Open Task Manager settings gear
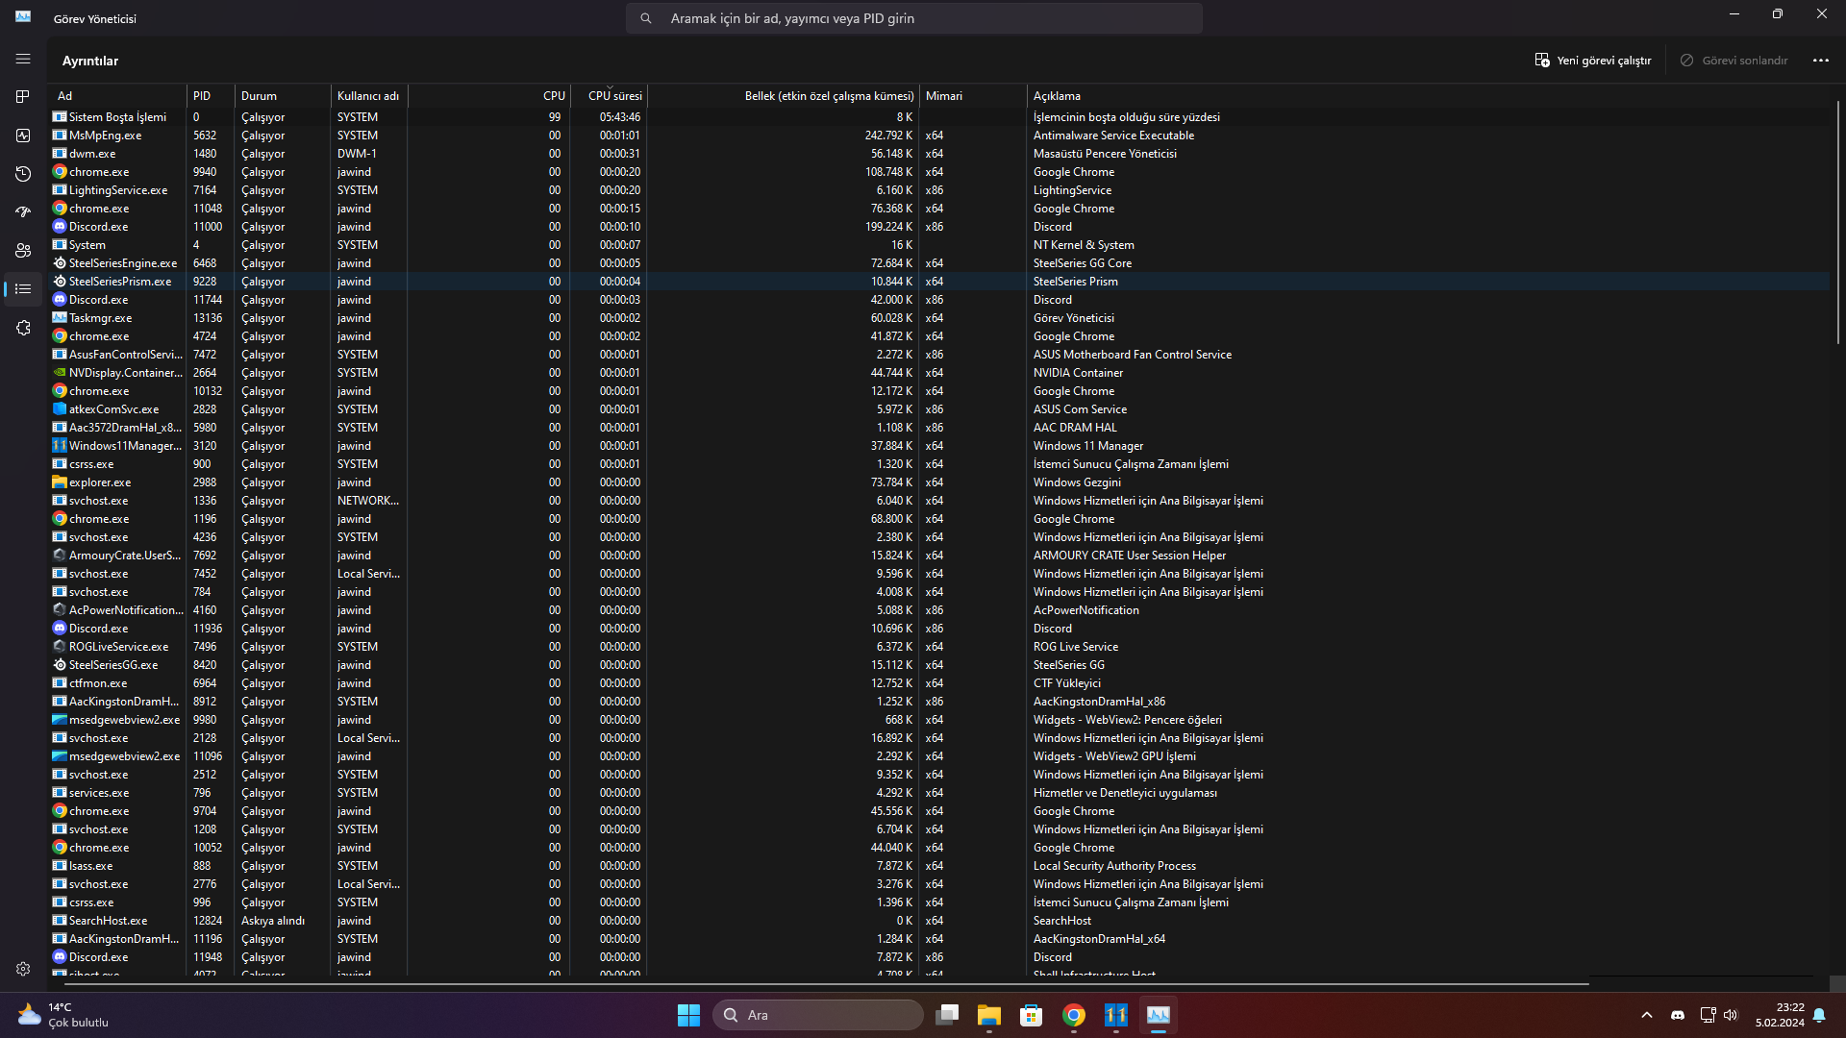This screenshot has width=1846, height=1038. click(x=23, y=970)
